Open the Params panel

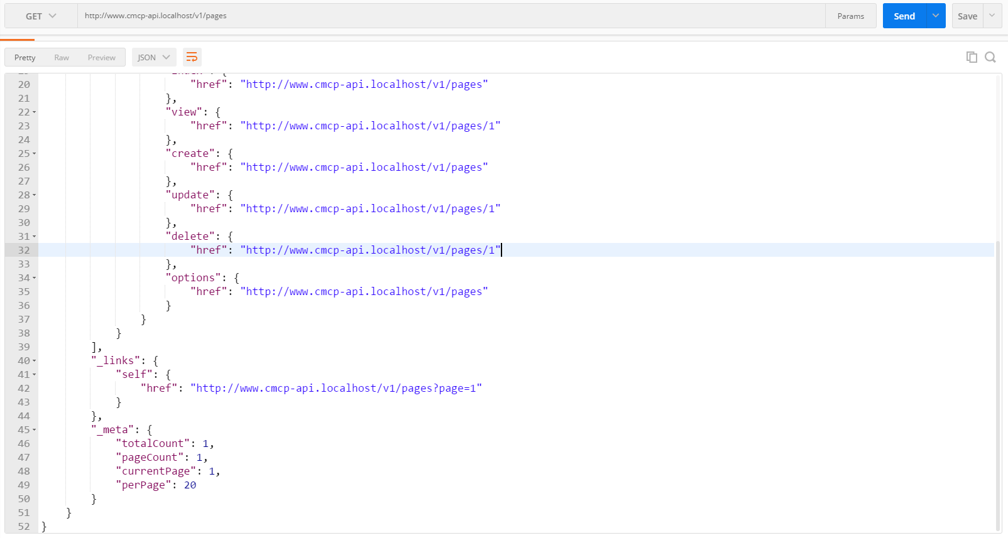click(850, 16)
